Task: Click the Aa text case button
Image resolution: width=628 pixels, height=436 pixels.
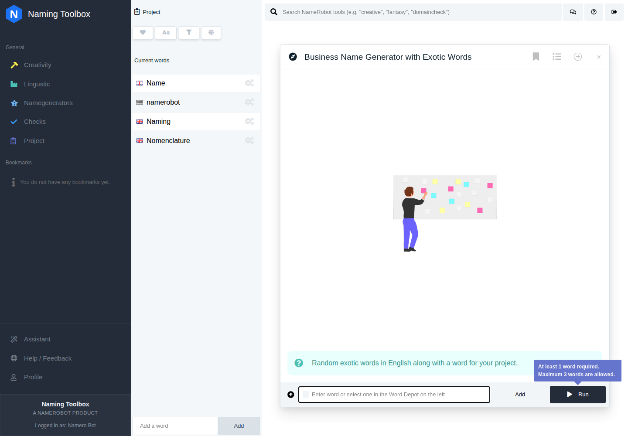Action: [x=166, y=33]
